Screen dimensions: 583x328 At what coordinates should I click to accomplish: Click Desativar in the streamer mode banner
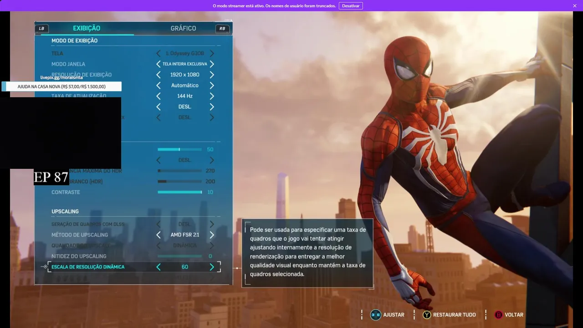point(351,5)
